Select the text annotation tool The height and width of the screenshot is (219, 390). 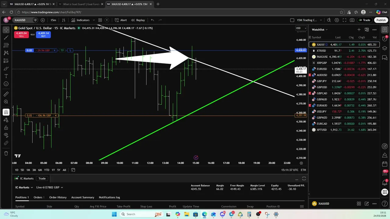[6, 76]
